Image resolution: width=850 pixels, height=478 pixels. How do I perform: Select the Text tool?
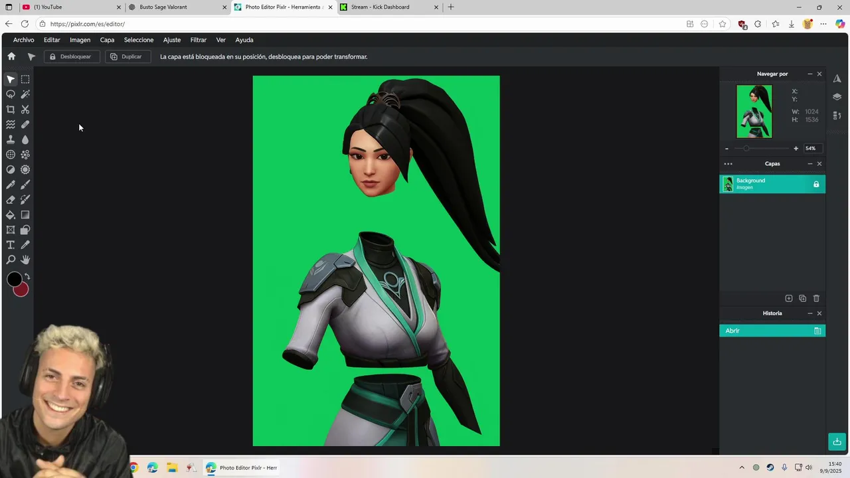tap(11, 245)
